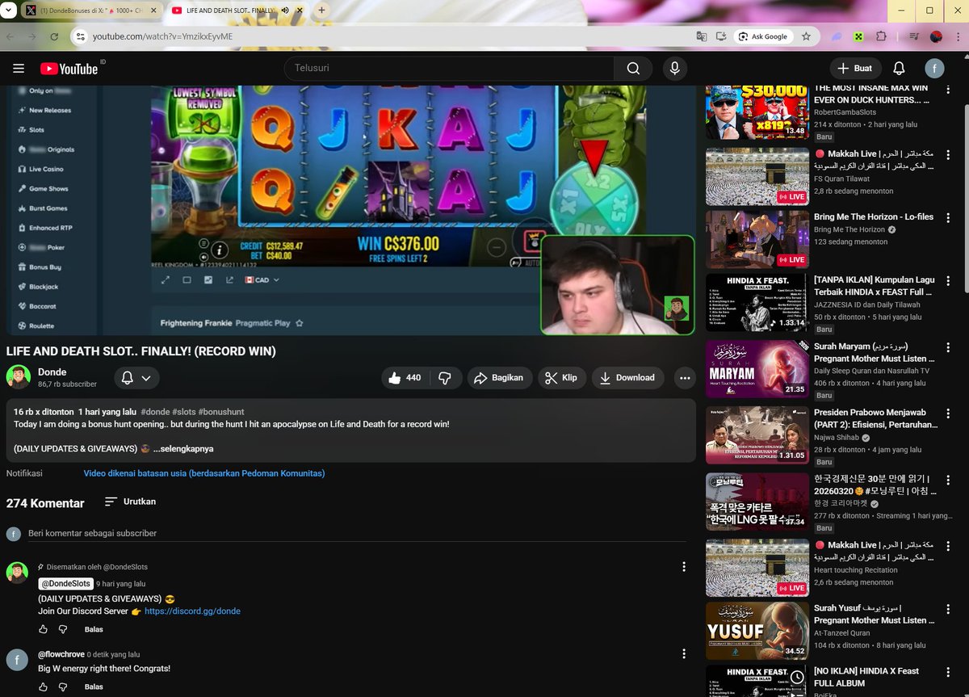Click the @DondeSlots handle badge
The image size is (969, 697).
tap(65, 584)
